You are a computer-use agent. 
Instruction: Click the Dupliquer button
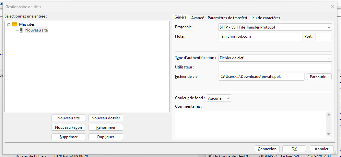(x=106, y=137)
